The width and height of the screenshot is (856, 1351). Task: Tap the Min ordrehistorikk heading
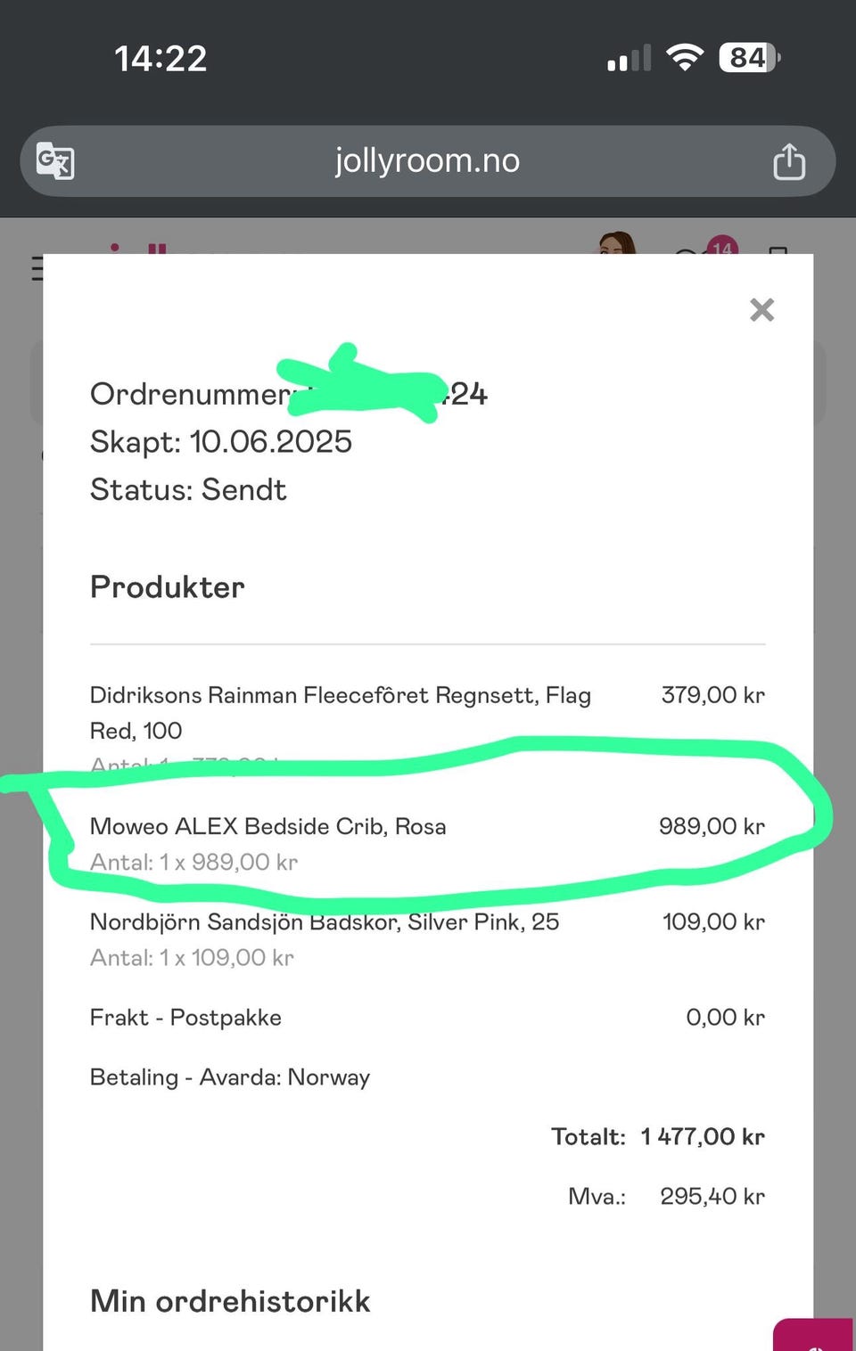click(x=230, y=1301)
